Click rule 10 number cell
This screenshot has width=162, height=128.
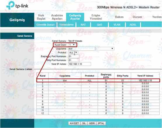pos(42,107)
